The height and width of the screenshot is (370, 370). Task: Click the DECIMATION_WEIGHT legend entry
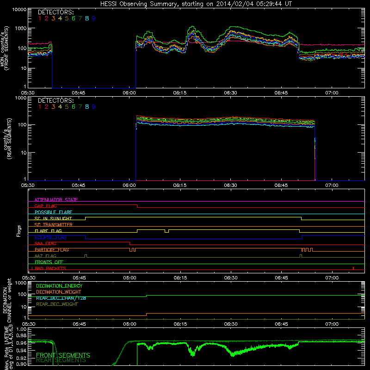click(59, 292)
